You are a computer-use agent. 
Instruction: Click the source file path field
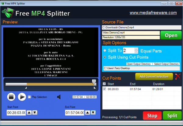142,27
